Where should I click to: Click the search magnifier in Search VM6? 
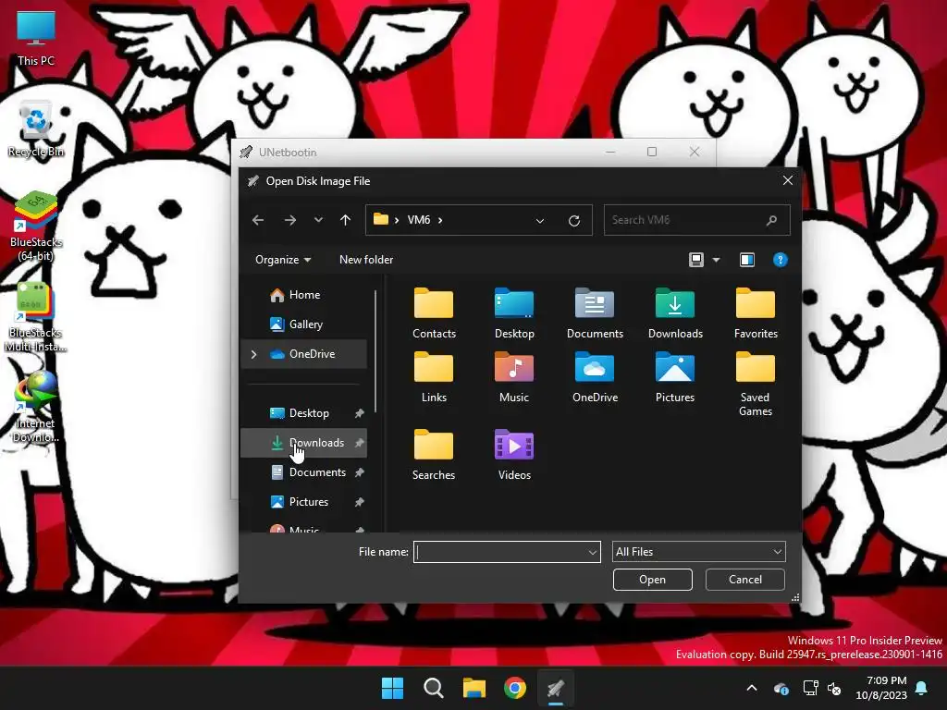771,220
